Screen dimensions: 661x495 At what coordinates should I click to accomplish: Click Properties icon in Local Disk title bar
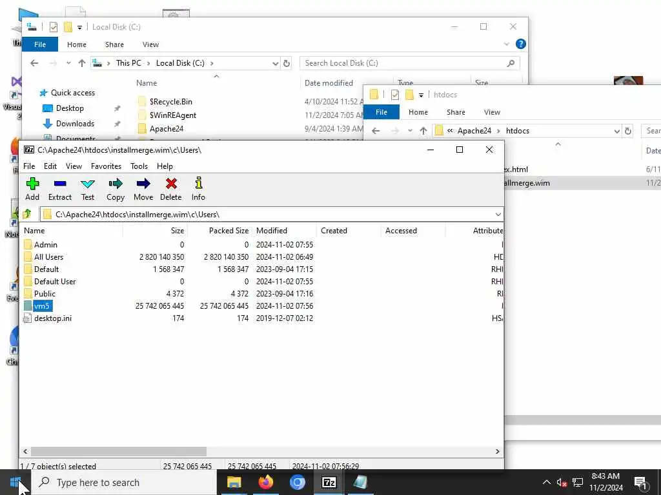pyautogui.click(x=53, y=27)
